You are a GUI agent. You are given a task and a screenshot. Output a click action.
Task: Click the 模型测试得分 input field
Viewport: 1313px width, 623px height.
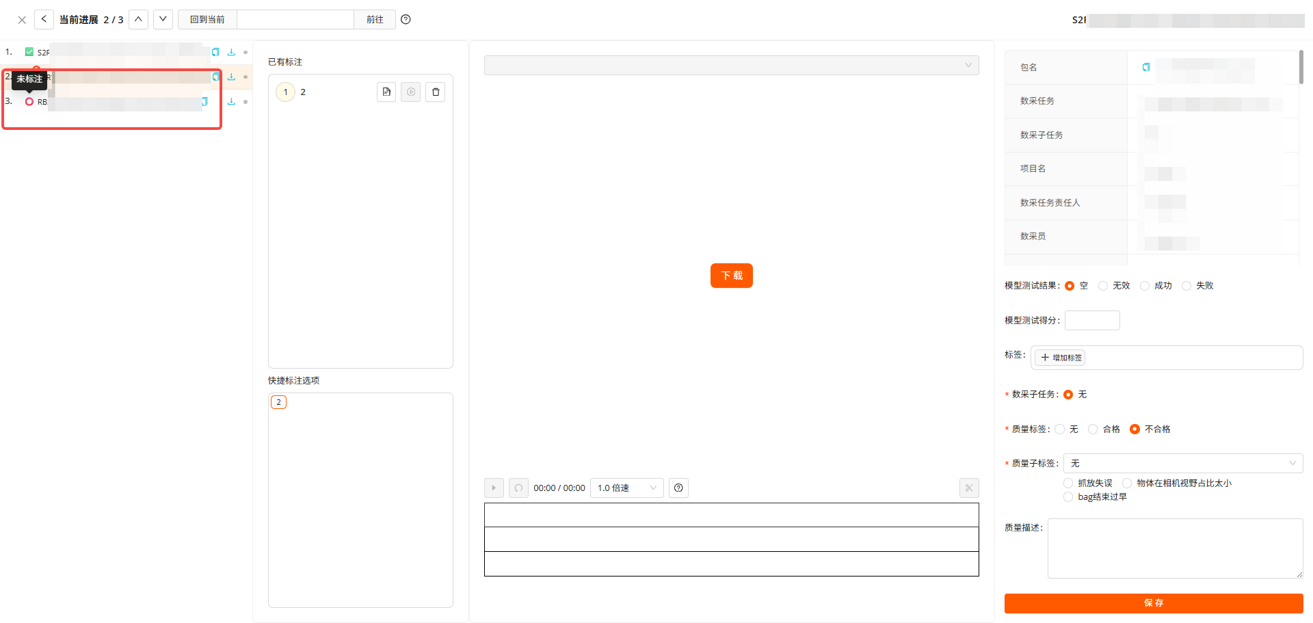1092,321
